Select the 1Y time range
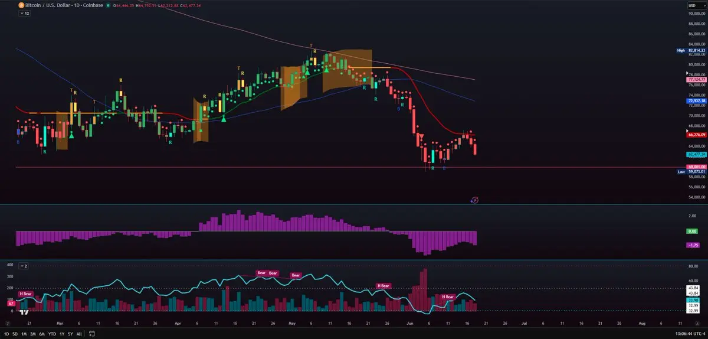 (62, 334)
